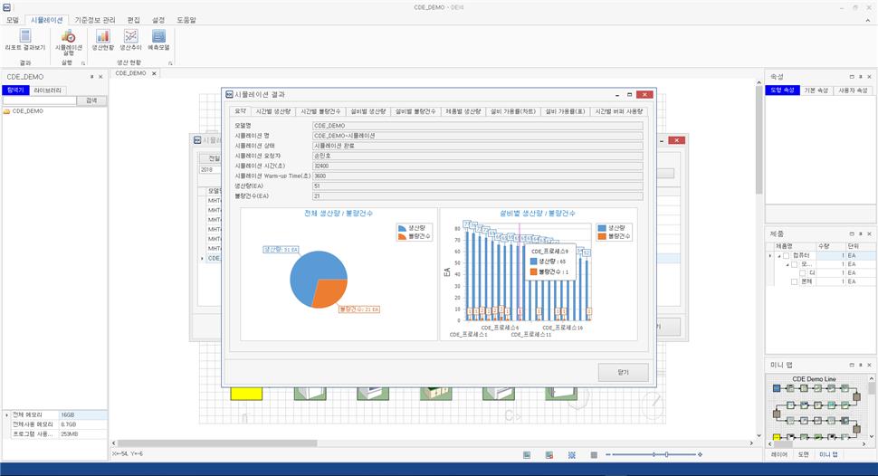Viewport: 878px width, 476px height.
Task: Click the pin icon on 미니 맵 panel
Action: [x=861, y=364]
